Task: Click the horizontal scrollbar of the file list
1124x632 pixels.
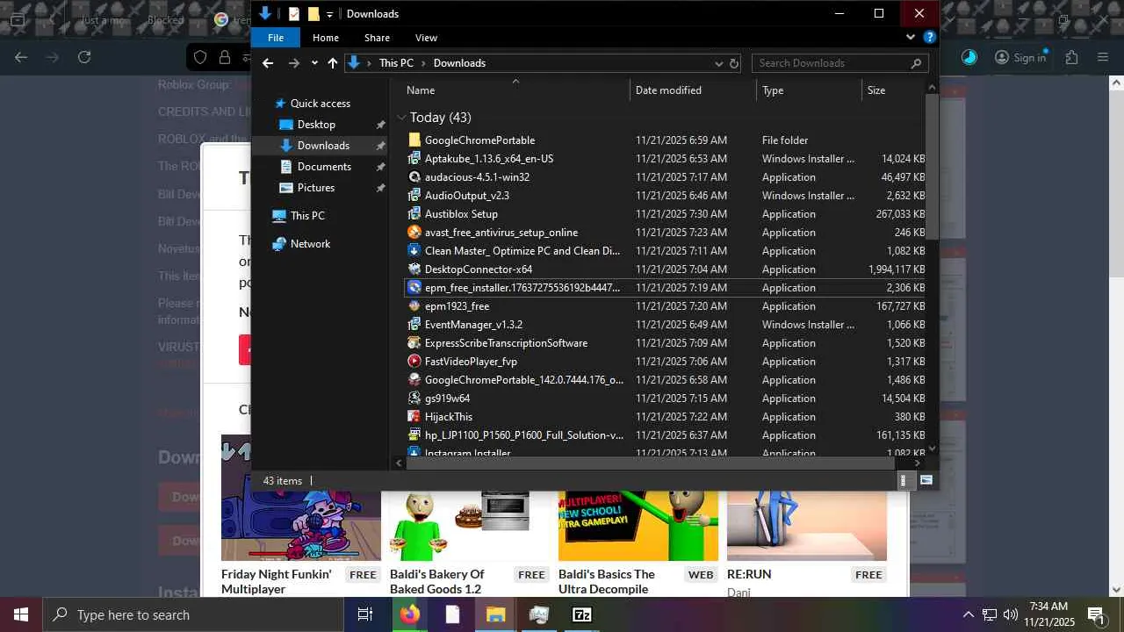Action: [650, 463]
